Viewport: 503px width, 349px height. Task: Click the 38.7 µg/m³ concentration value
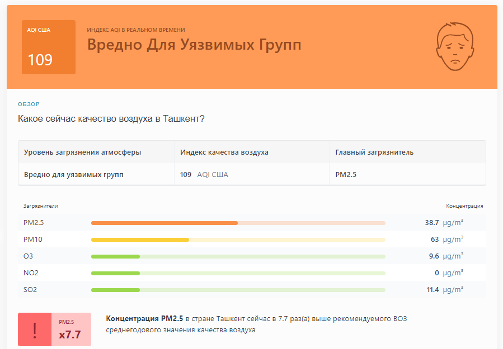(444, 223)
